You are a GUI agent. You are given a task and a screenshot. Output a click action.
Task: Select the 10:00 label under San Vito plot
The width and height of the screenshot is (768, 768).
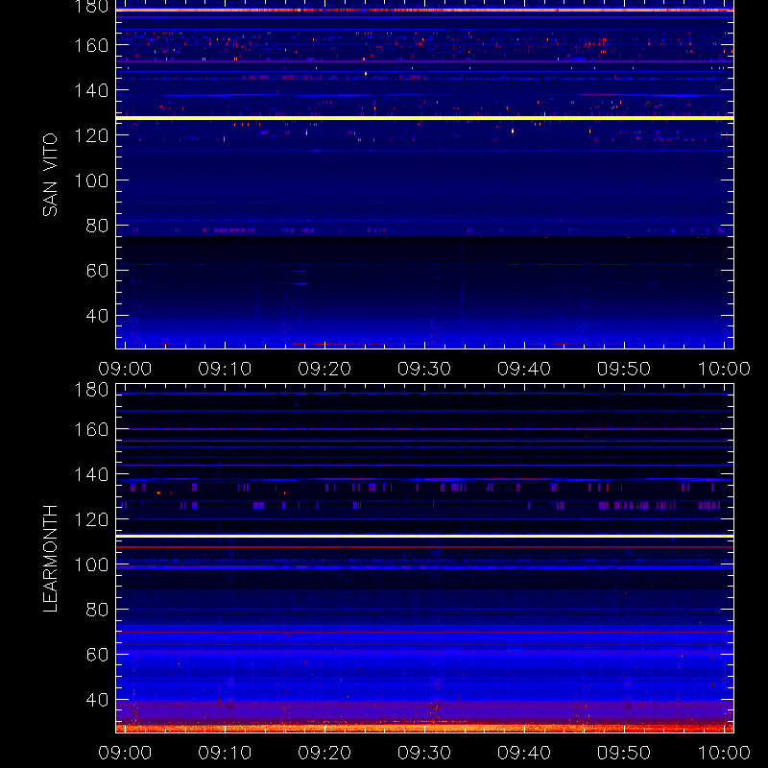click(724, 369)
